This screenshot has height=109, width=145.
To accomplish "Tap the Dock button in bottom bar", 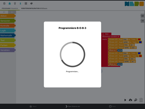I will (x=112, y=106).
